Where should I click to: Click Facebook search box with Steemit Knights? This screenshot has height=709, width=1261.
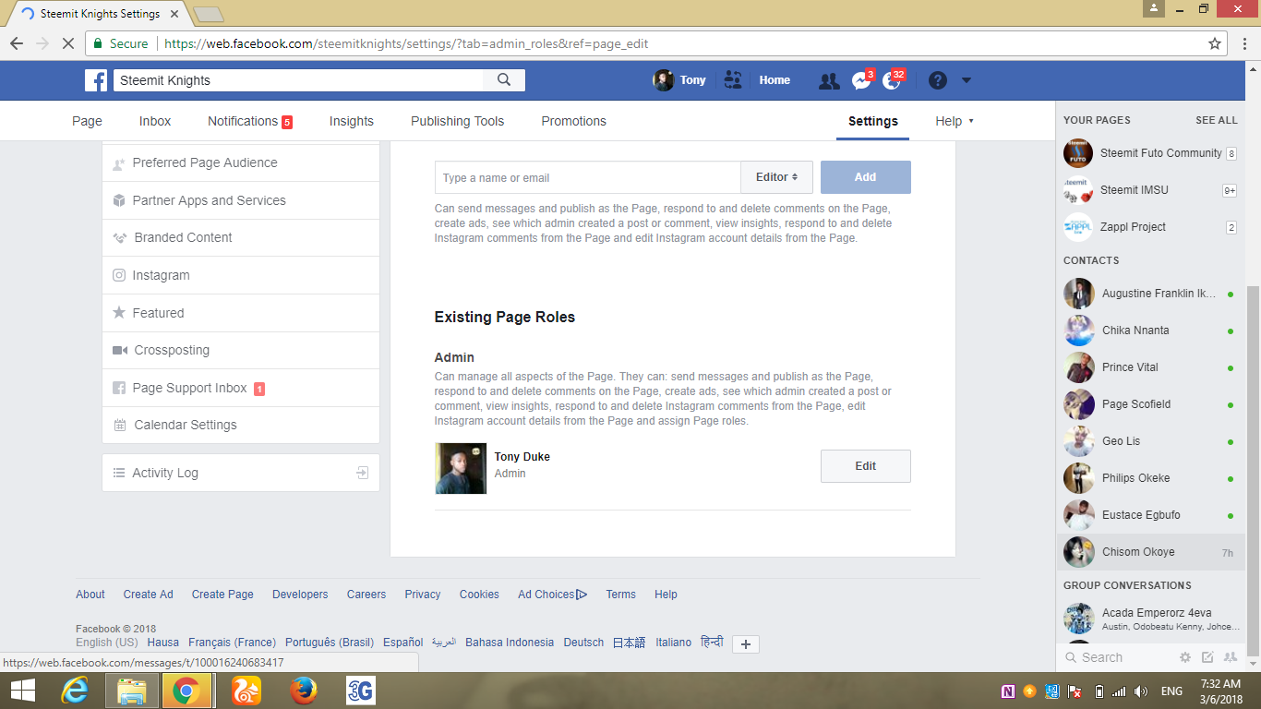coord(298,80)
